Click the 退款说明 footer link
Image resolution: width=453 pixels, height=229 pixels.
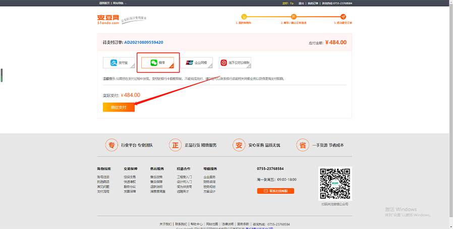pos(156,187)
